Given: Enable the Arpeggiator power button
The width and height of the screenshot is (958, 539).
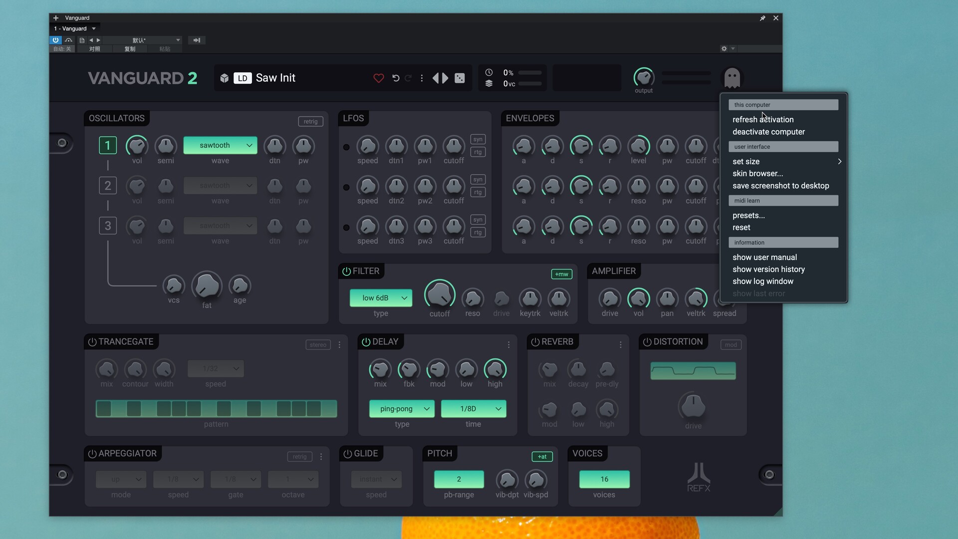Looking at the screenshot, I should [92, 454].
